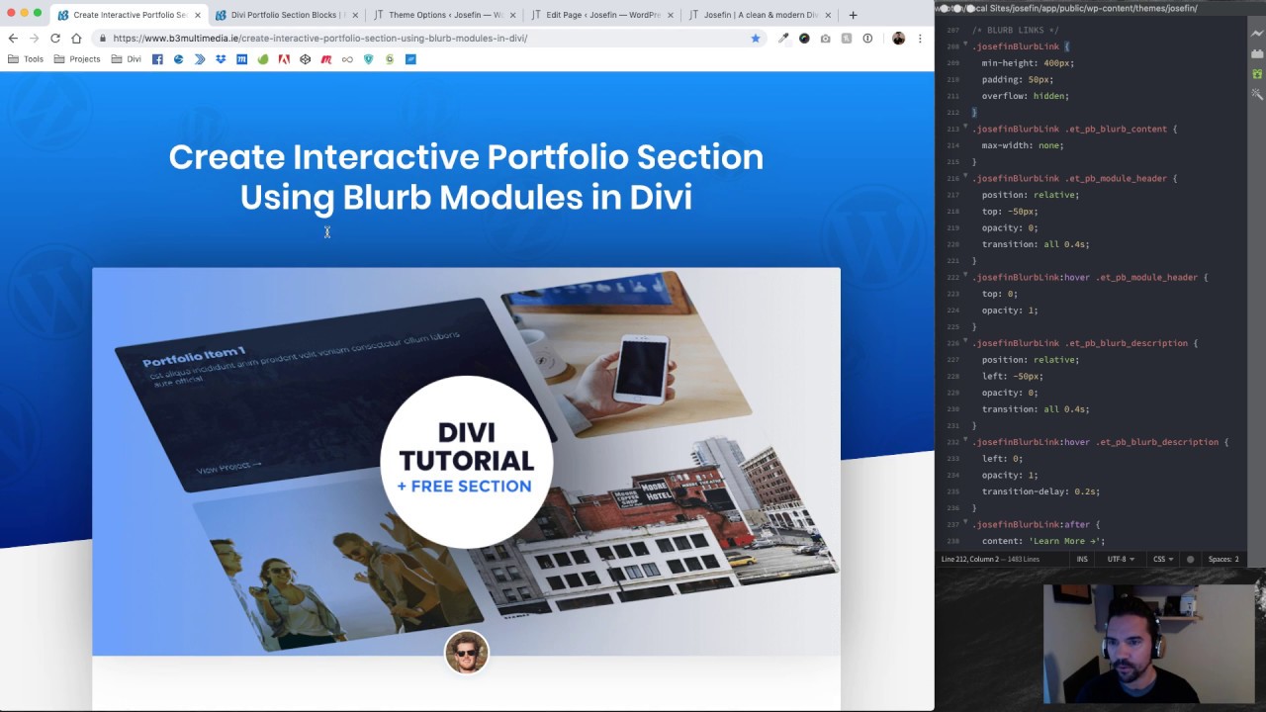This screenshot has width=1266, height=712.
Task: Select the 'Create Interactive Portfolio' tab
Action: tap(128, 15)
